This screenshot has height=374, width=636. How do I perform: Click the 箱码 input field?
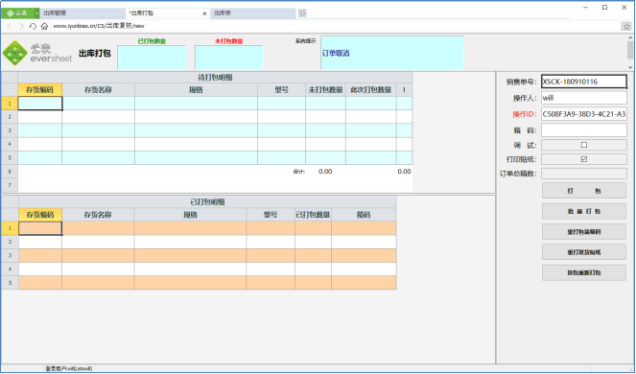click(x=583, y=130)
